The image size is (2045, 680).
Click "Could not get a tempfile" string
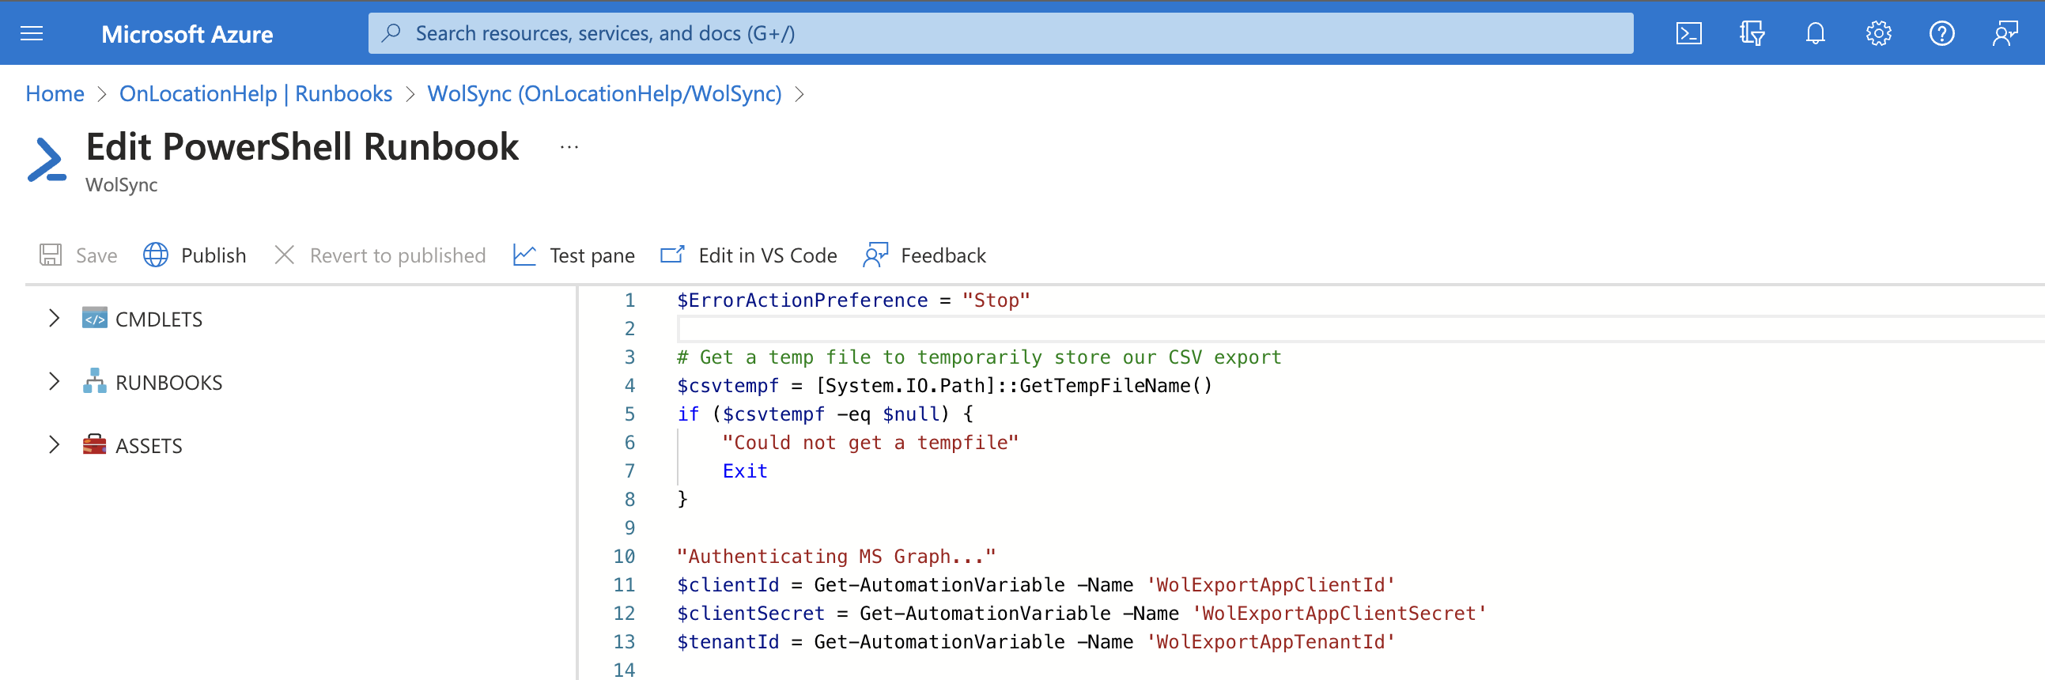(x=870, y=443)
